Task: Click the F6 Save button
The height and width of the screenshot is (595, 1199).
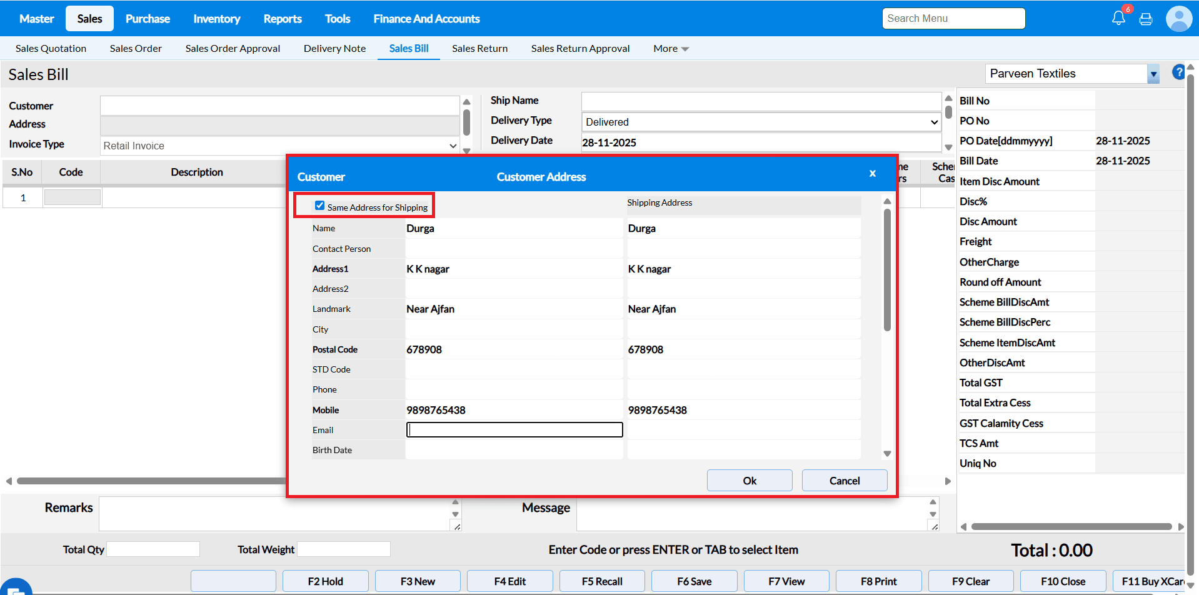Action: 694,581
